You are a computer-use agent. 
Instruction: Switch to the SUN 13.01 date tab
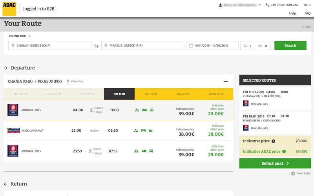(184, 94)
